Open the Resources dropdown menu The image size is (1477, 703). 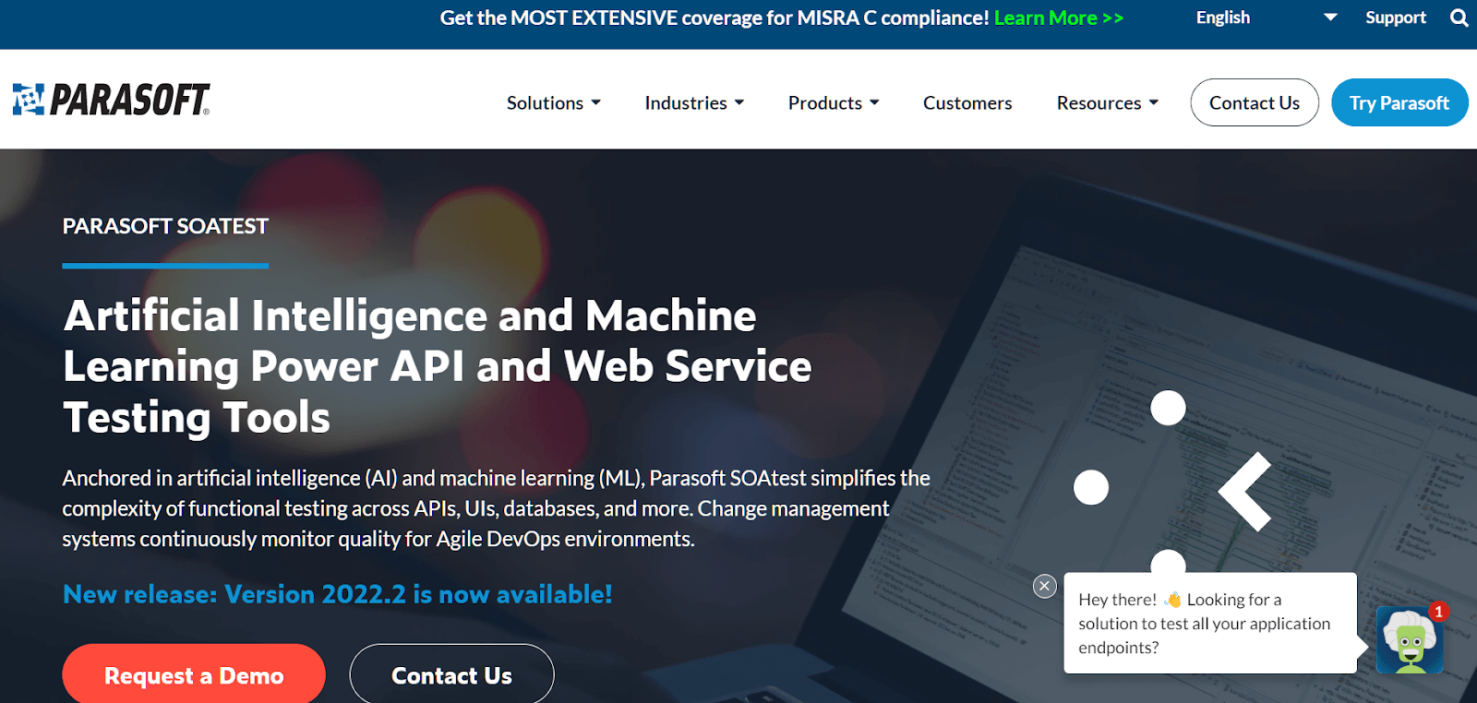tap(1107, 103)
